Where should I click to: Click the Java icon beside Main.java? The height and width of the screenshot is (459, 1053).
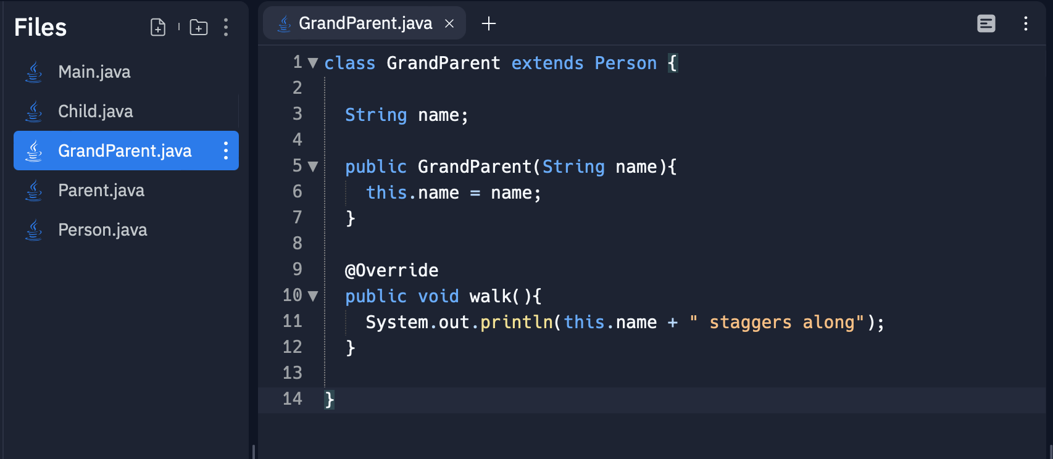34,72
